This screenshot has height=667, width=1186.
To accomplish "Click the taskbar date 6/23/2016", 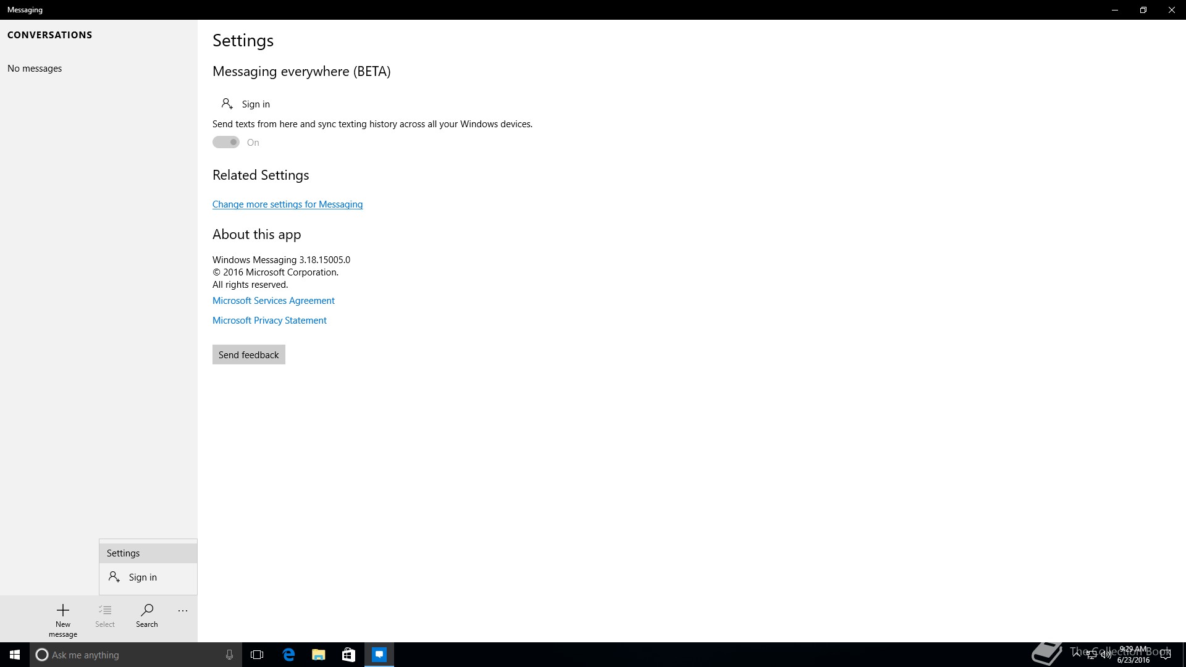I will (1133, 660).
